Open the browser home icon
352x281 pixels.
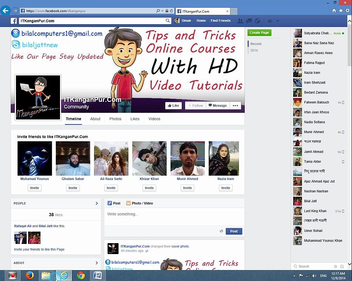[334, 11]
